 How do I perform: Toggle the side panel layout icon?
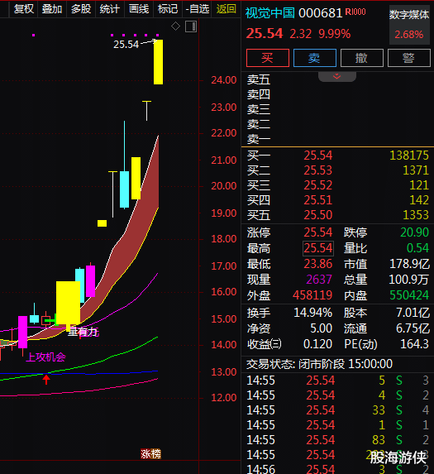pos(191,26)
